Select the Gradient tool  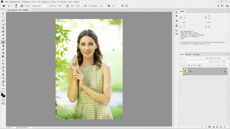[x=3, y=57]
